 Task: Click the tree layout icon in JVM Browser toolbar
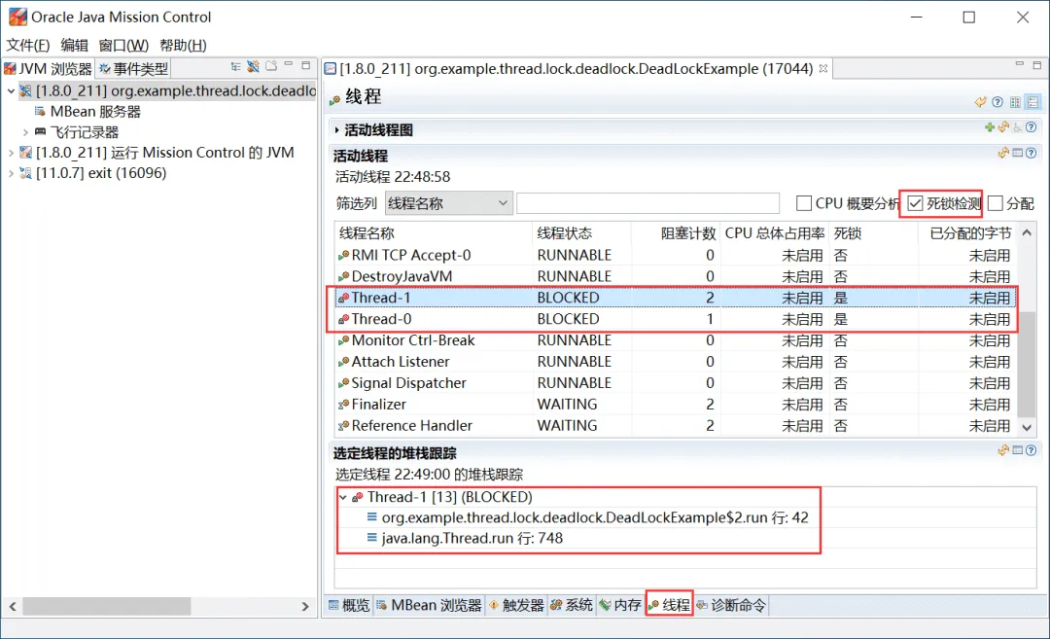235,66
